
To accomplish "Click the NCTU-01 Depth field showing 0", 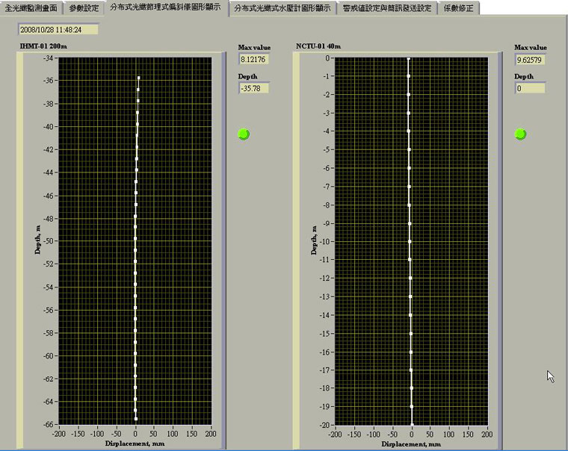I will click(x=530, y=88).
